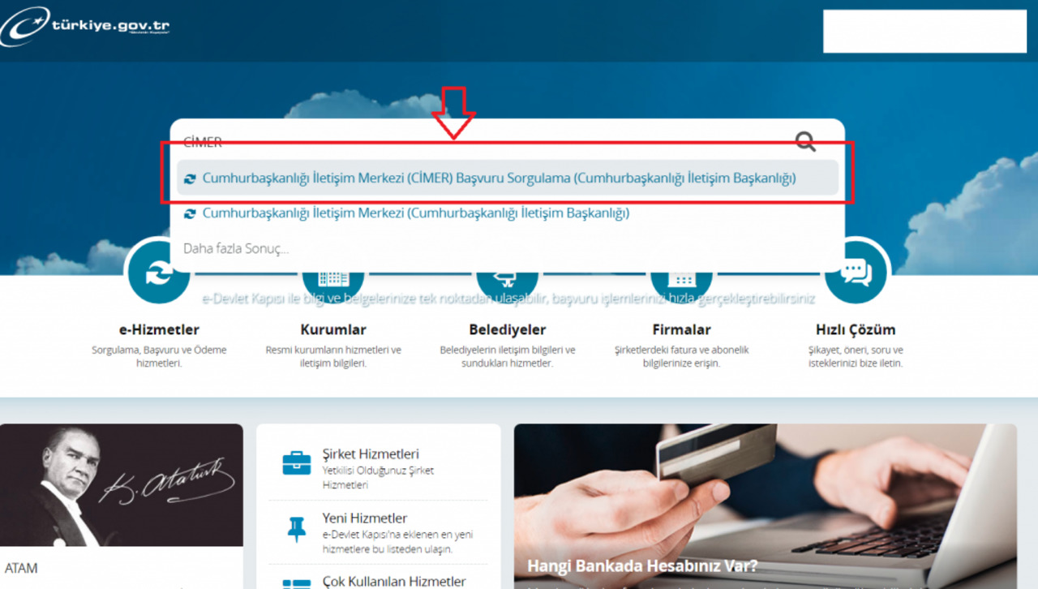This screenshot has height=589, width=1038.
Task: Click 'Sorgulama, Başvuru ve Ödeme hizmetleri' text
Action: pos(159,356)
